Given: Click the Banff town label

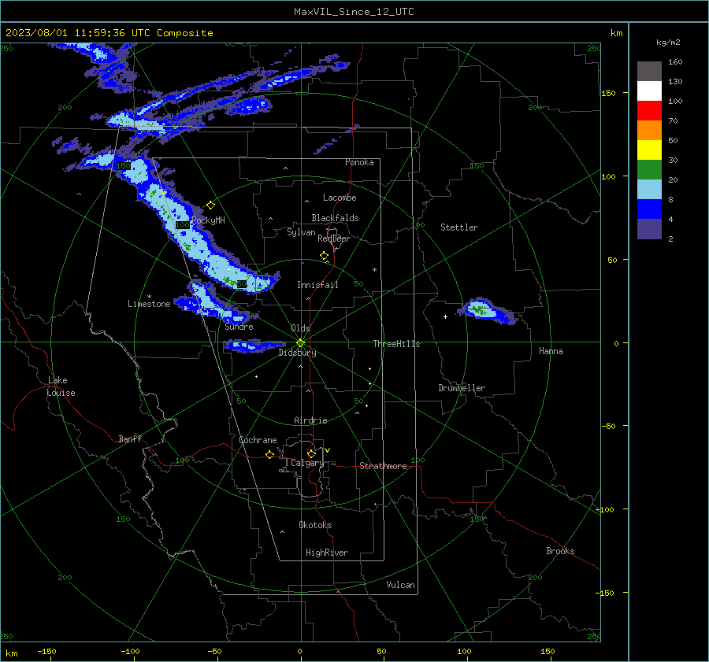Looking at the screenshot, I should click(130, 439).
